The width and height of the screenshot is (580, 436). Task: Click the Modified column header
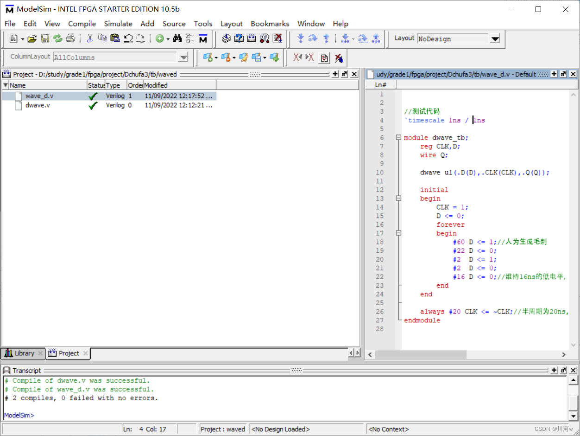[x=180, y=85]
